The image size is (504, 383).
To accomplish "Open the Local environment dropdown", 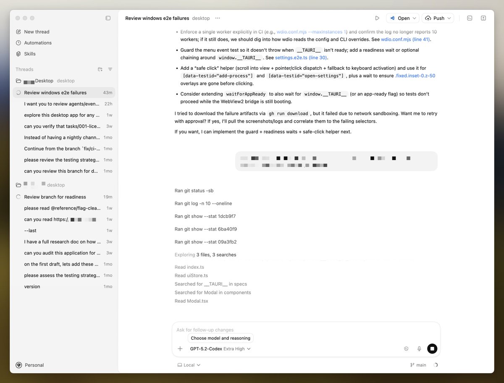I will pyautogui.click(x=189, y=365).
